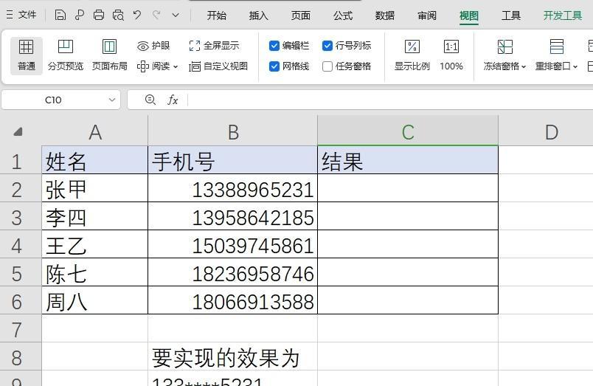Click cell with name 周八
593x386 pixels.
pos(95,300)
